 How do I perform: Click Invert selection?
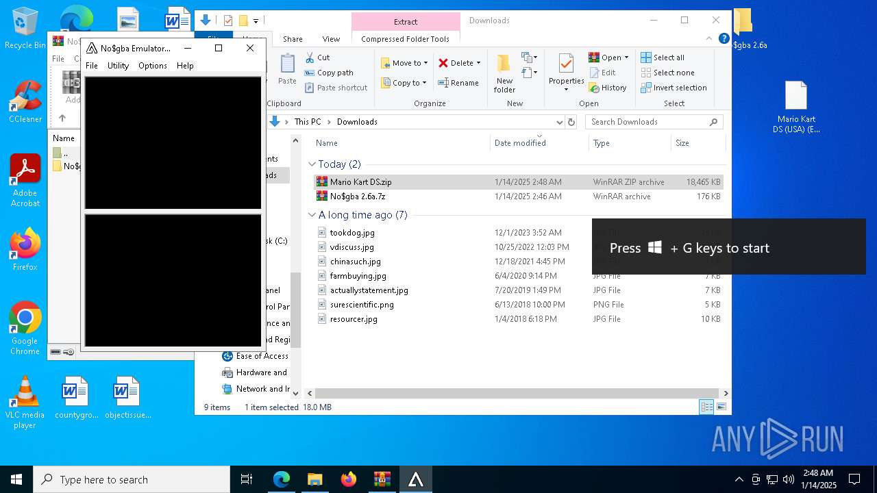(x=674, y=88)
